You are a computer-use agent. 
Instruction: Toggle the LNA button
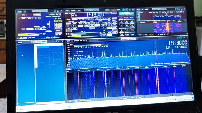24,29
